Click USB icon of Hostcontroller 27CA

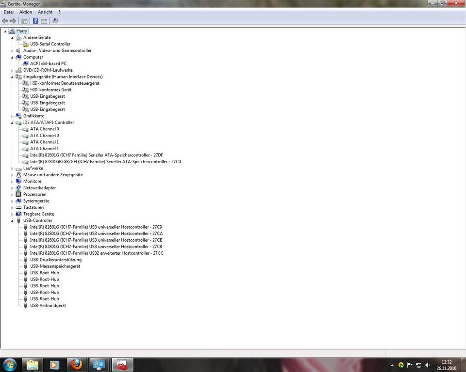click(26, 233)
